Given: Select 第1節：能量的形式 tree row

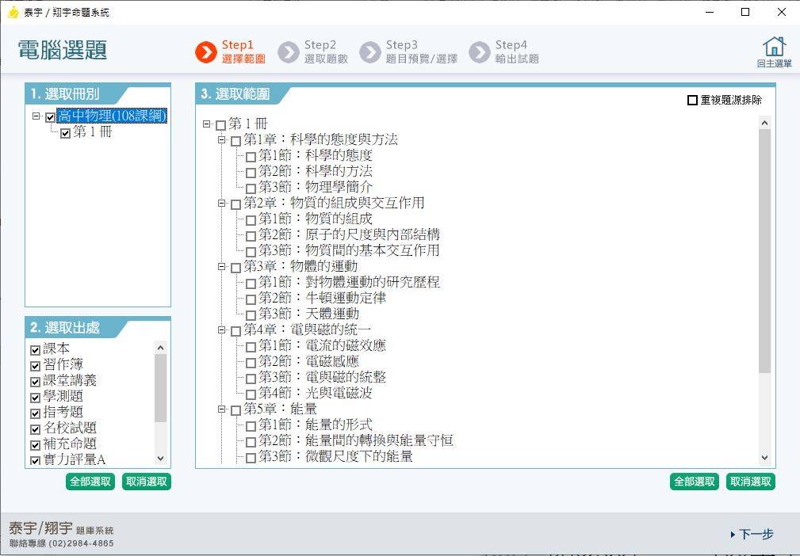Looking at the screenshot, I should (316, 425).
